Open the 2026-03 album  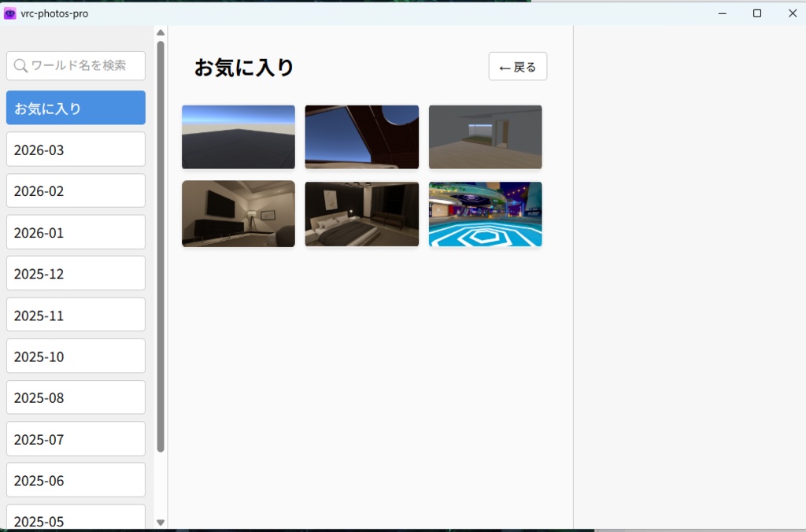click(x=75, y=149)
